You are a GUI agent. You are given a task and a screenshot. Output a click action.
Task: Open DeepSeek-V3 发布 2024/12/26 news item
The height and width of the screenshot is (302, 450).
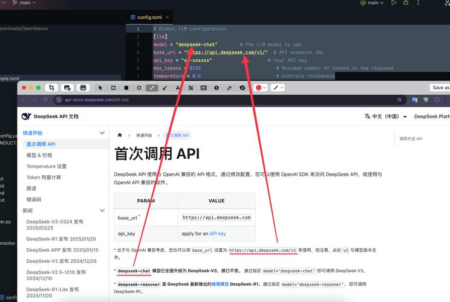tap(62, 261)
